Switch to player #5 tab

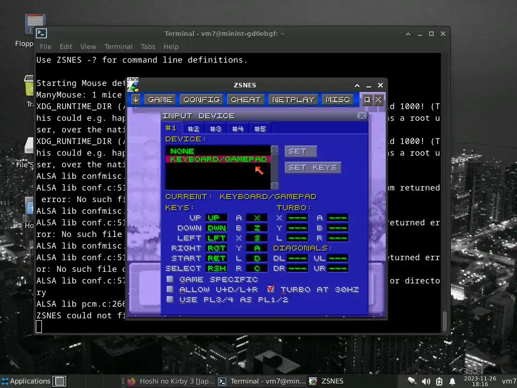coord(260,129)
